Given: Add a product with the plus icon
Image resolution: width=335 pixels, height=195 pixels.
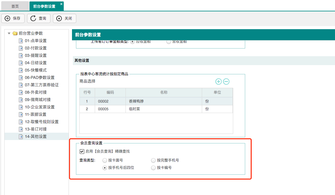Looking at the screenshot, I should coord(218,81).
